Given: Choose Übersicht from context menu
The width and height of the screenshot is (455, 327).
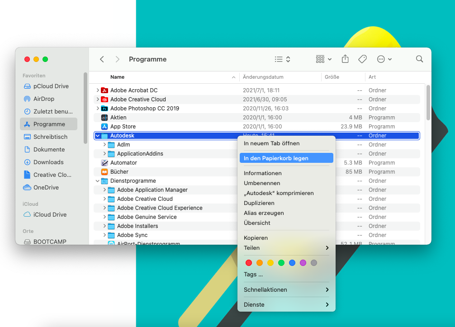Looking at the screenshot, I should [286, 223].
